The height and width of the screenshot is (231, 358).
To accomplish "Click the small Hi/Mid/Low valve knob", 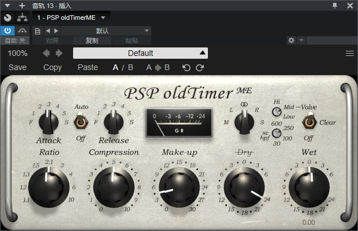I will (x=277, y=112).
